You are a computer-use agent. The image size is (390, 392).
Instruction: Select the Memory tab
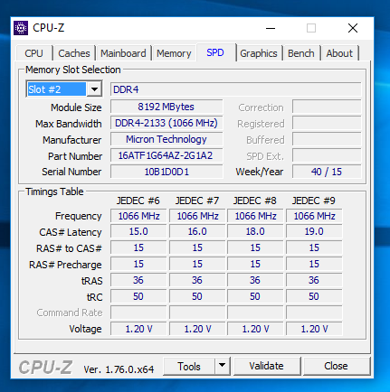pyautogui.click(x=174, y=53)
